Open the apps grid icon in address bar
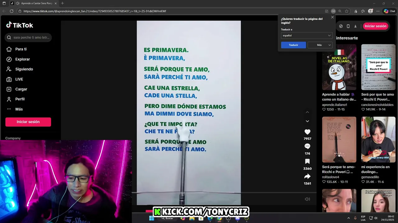 point(326,11)
